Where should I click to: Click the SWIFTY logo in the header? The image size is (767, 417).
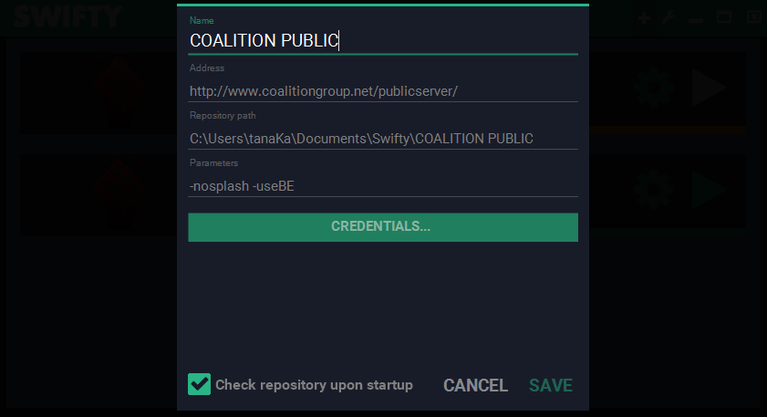68,17
